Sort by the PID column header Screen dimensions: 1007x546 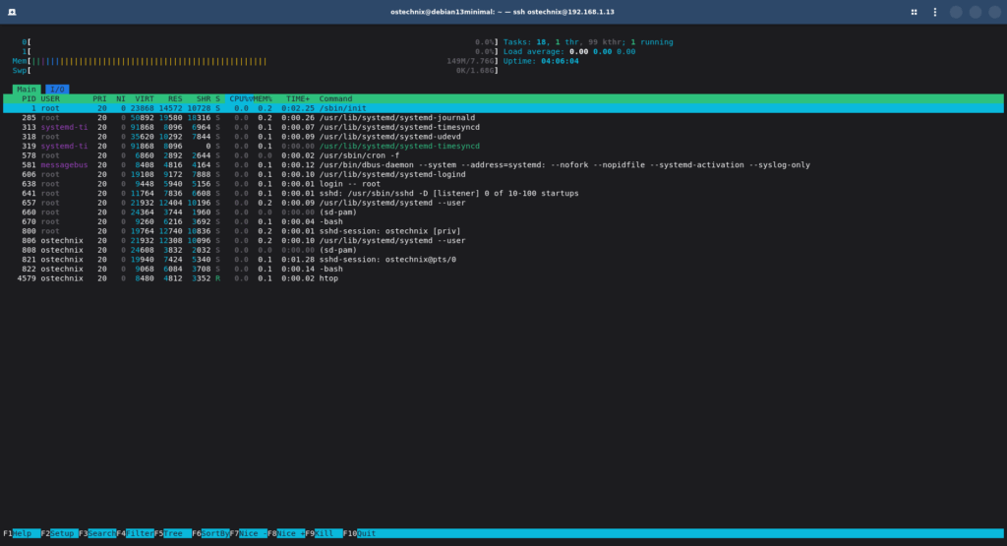(x=29, y=99)
